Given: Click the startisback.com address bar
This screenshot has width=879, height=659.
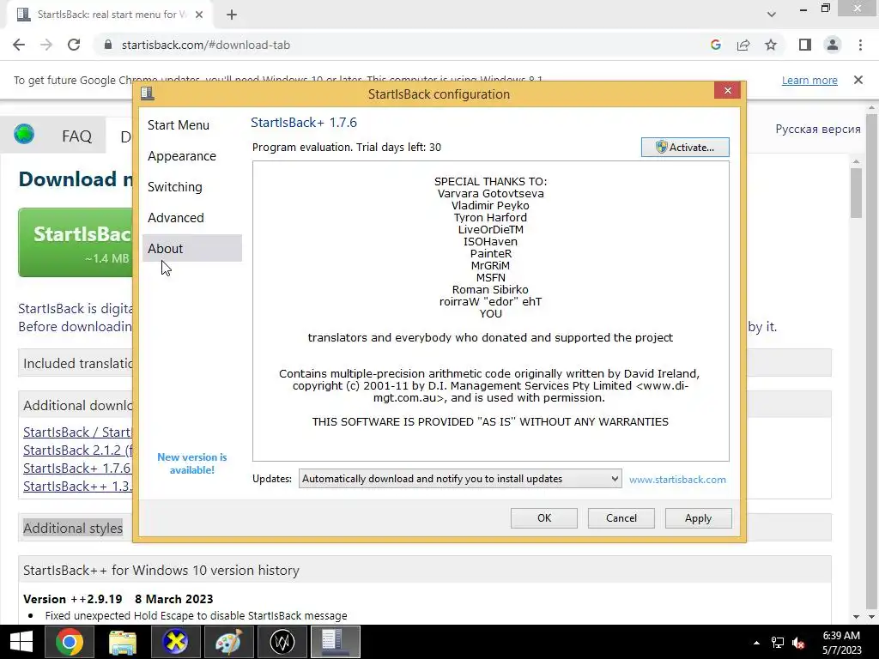Looking at the screenshot, I should click(403, 45).
